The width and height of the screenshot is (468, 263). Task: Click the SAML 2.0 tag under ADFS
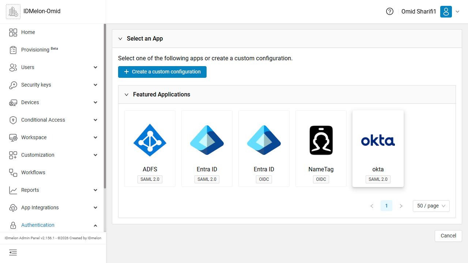150,179
